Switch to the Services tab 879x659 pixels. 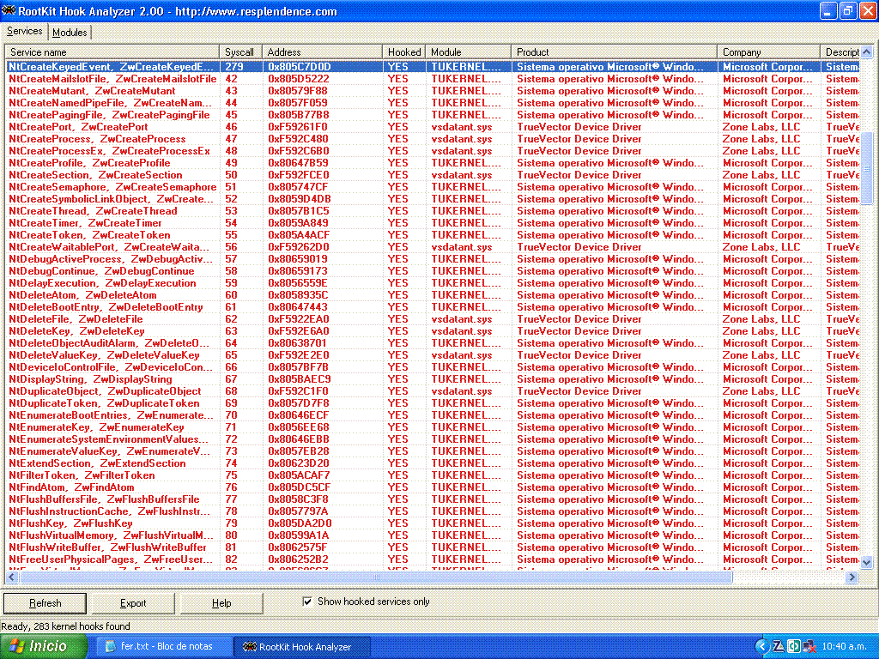click(x=24, y=32)
